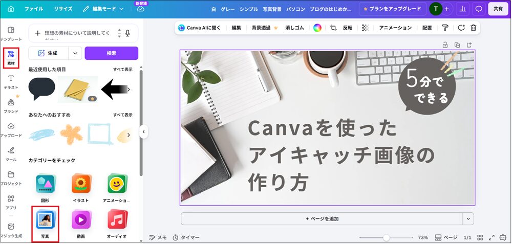Open the 素材 sidebar tab
The image size is (512, 244).
tap(11, 58)
